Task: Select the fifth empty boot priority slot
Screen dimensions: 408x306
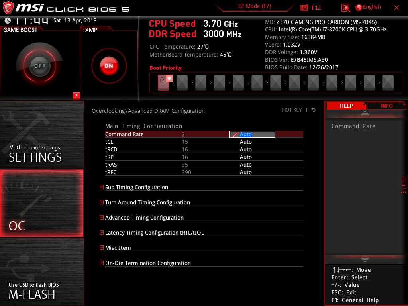Action: click(x=257, y=83)
